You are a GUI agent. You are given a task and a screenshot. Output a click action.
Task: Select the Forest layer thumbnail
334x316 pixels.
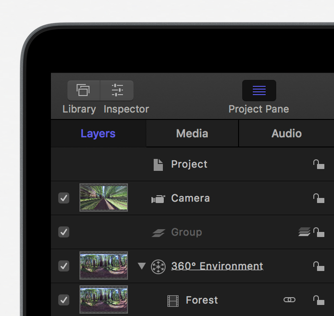coord(104,299)
